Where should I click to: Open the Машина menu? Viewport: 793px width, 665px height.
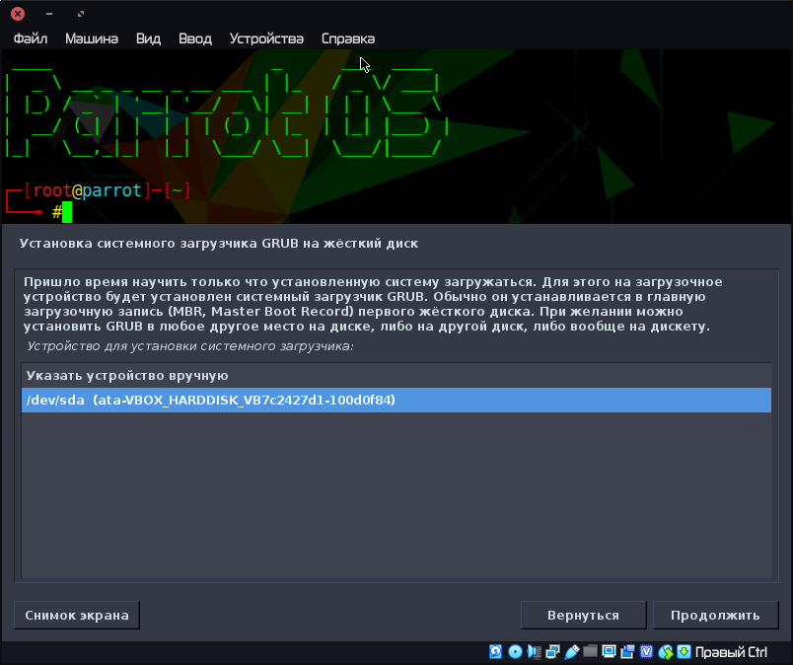pyautogui.click(x=92, y=38)
